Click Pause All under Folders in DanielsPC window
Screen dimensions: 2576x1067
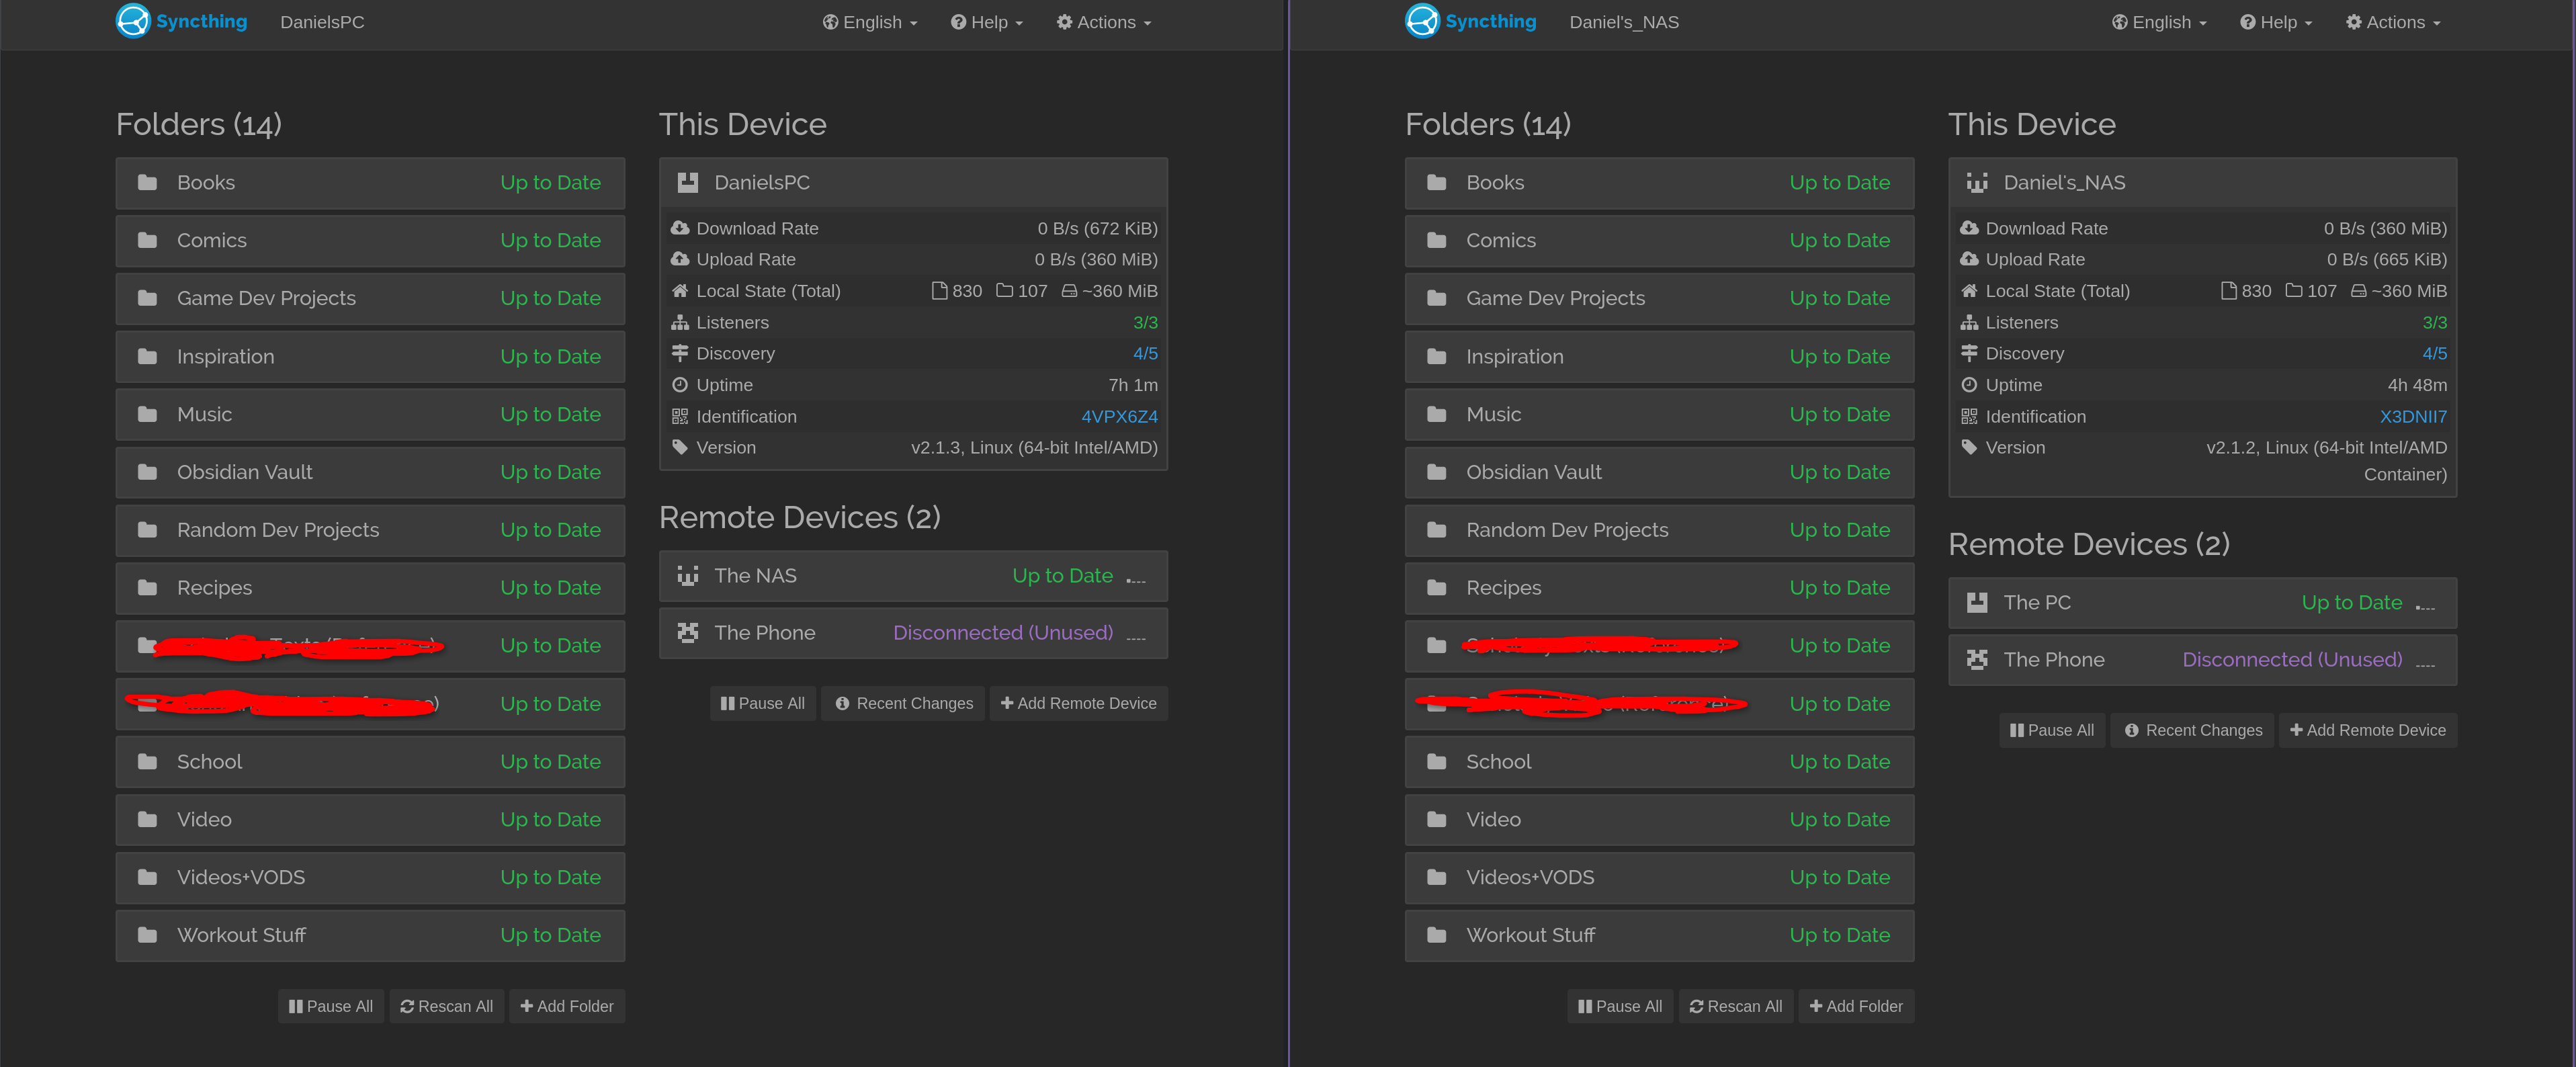(x=331, y=1007)
